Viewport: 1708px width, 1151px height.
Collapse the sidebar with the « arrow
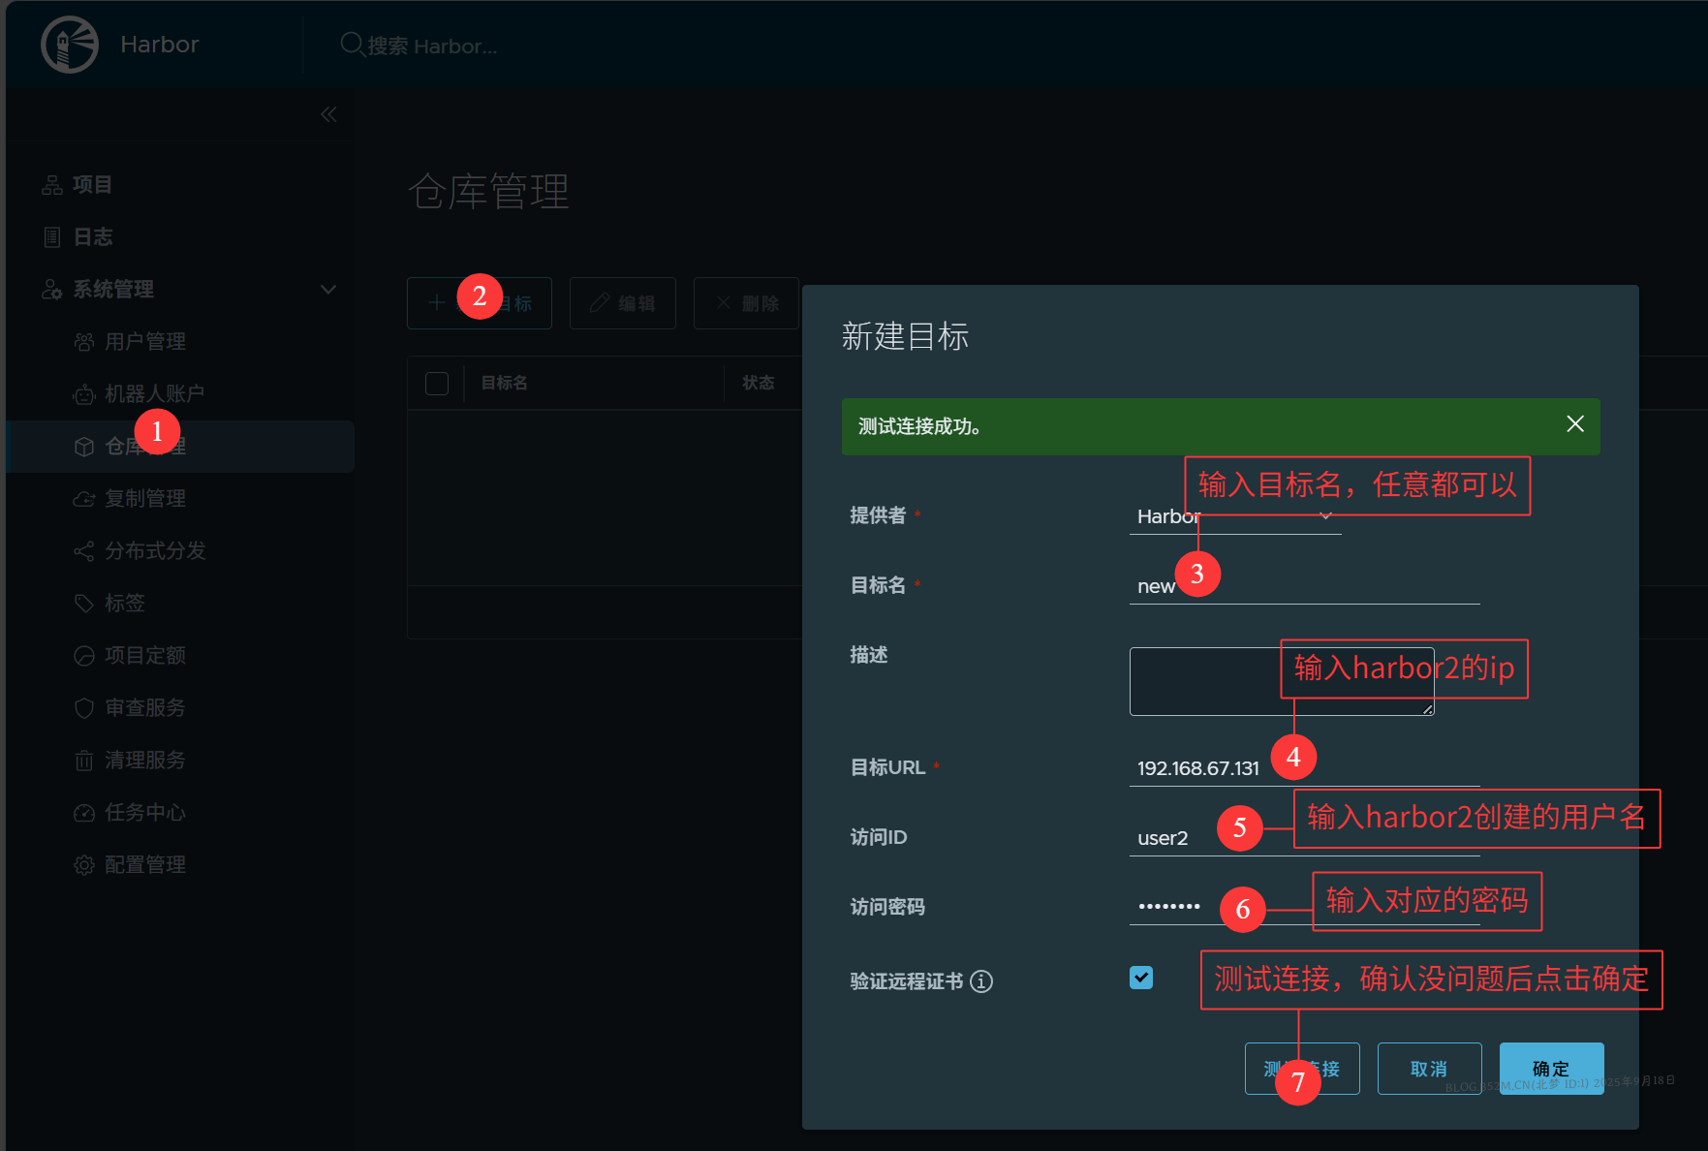click(327, 113)
